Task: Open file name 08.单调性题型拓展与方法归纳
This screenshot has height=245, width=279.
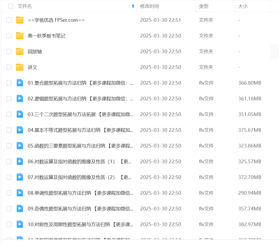Action: (81, 193)
